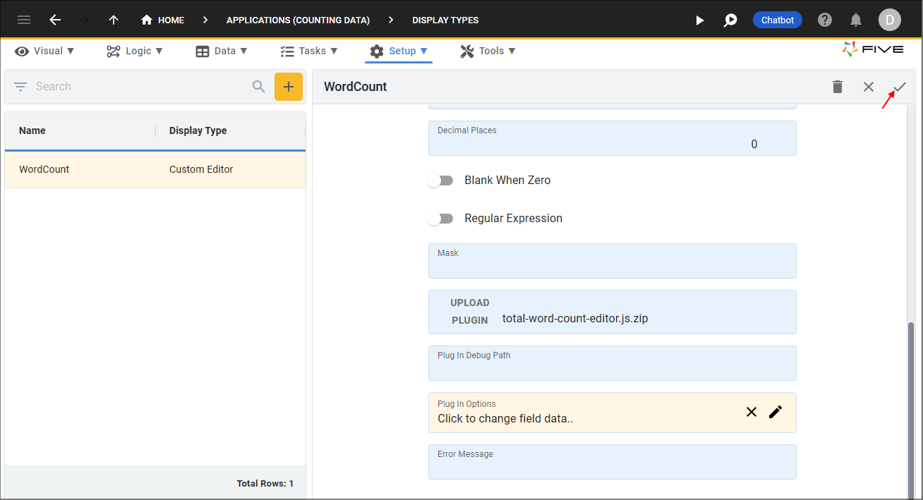Toggle Regular Expression switch
923x500 pixels.
pyautogui.click(x=441, y=219)
